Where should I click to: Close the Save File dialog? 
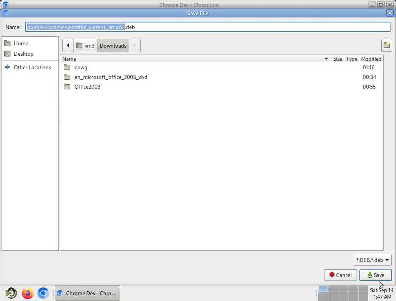click(x=390, y=13)
